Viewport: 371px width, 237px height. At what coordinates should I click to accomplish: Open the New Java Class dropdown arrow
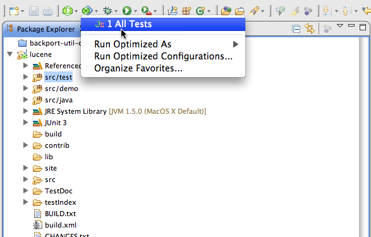(x=209, y=11)
